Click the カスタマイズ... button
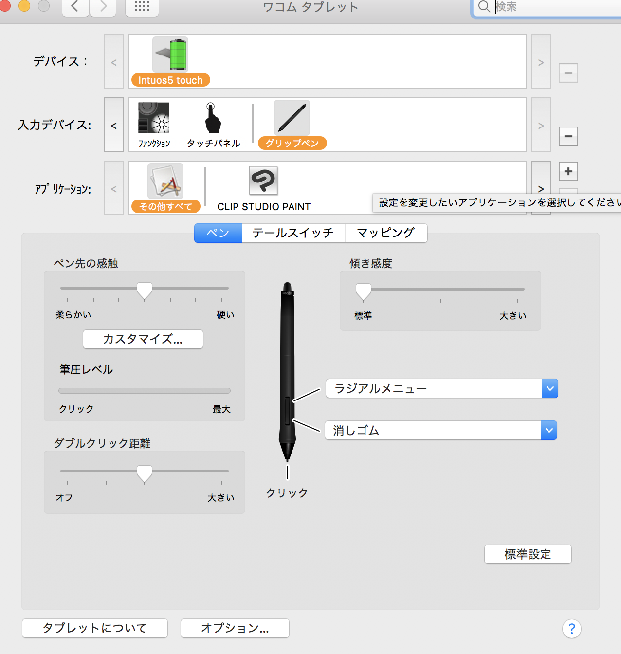 pos(143,339)
